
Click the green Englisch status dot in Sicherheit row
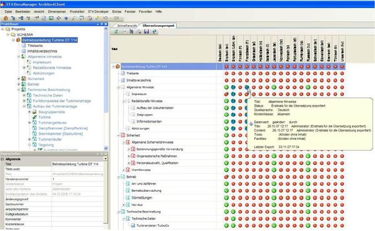[226, 135]
